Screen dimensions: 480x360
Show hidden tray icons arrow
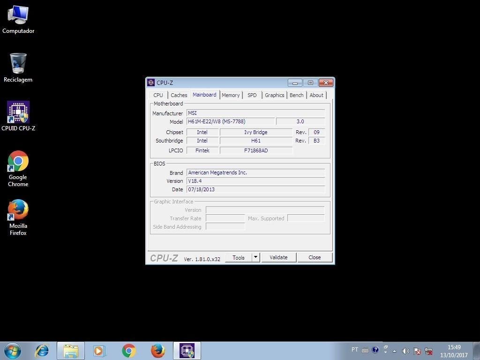tap(395, 351)
